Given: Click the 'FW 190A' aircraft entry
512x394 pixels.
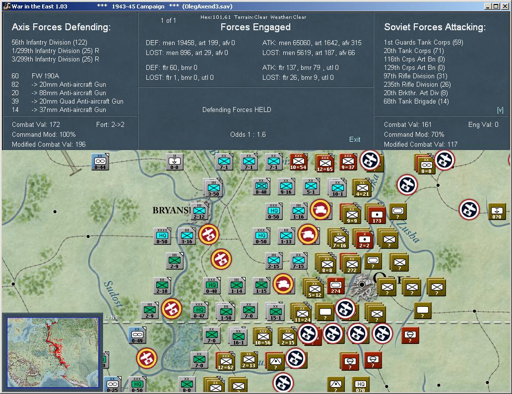Looking at the screenshot, I should (45, 76).
